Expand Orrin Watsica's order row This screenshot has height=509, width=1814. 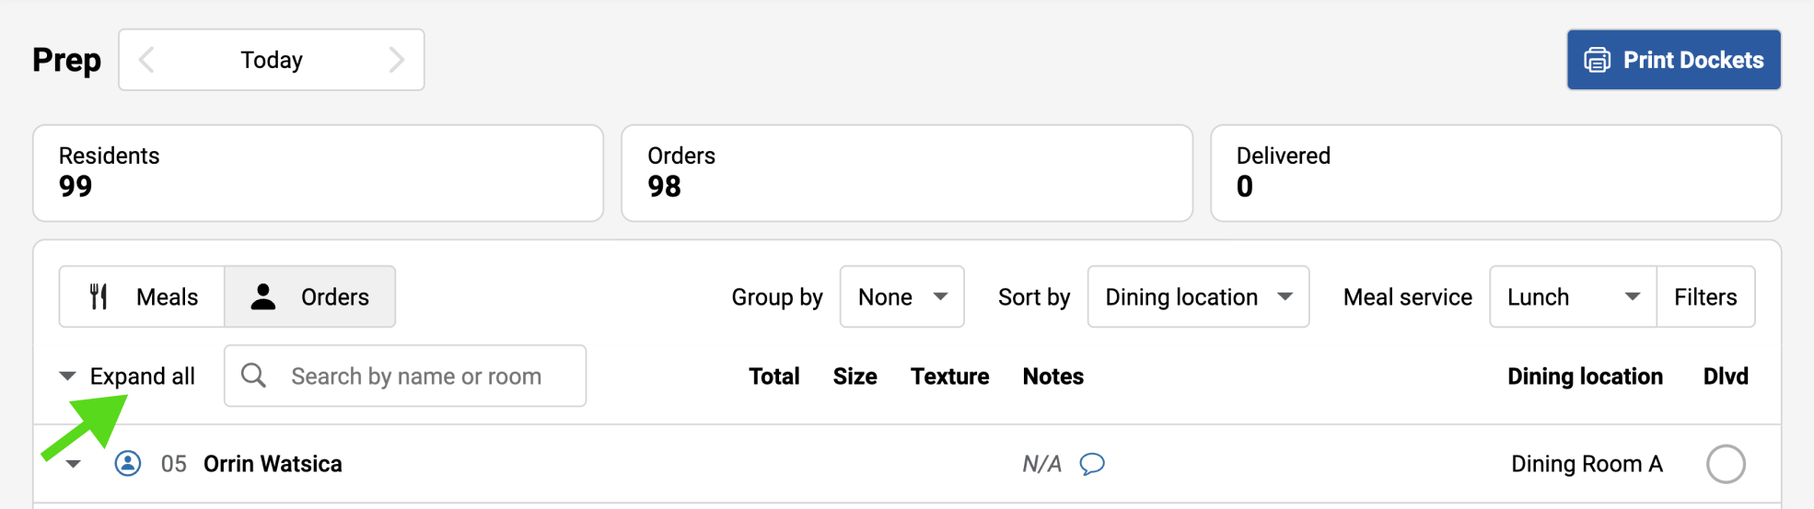(74, 464)
